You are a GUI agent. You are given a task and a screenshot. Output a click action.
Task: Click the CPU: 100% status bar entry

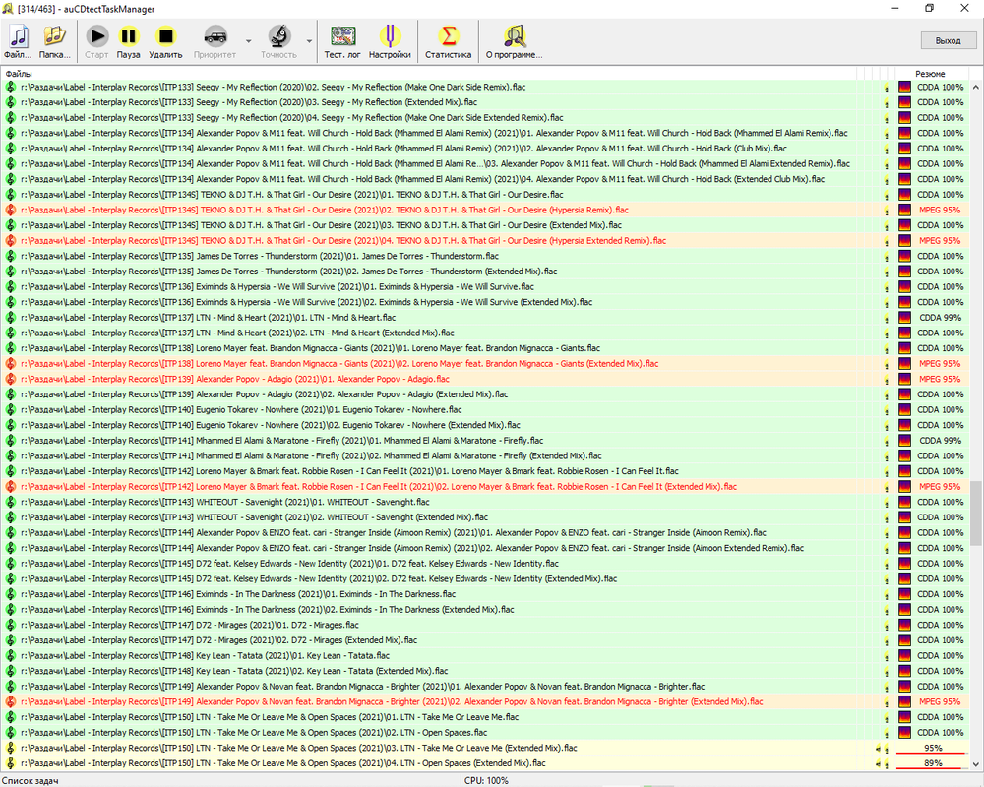pos(486,781)
